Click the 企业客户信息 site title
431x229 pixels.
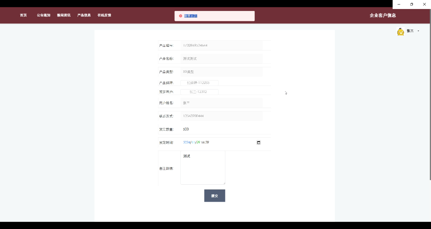(382, 15)
